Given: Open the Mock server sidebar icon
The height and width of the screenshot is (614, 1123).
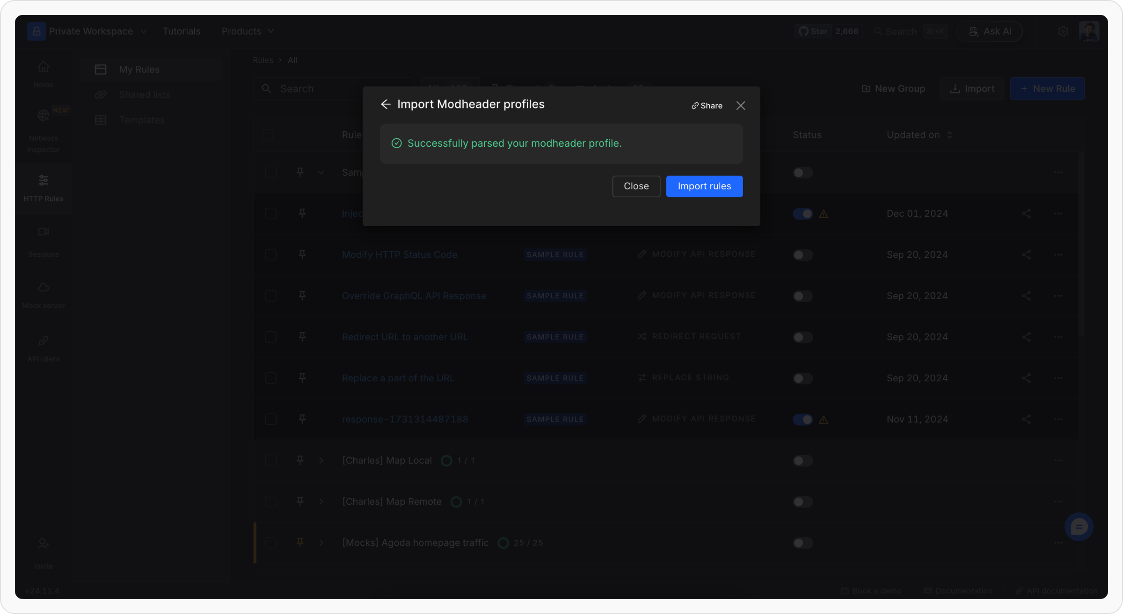Looking at the screenshot, I should pos(43,287).
